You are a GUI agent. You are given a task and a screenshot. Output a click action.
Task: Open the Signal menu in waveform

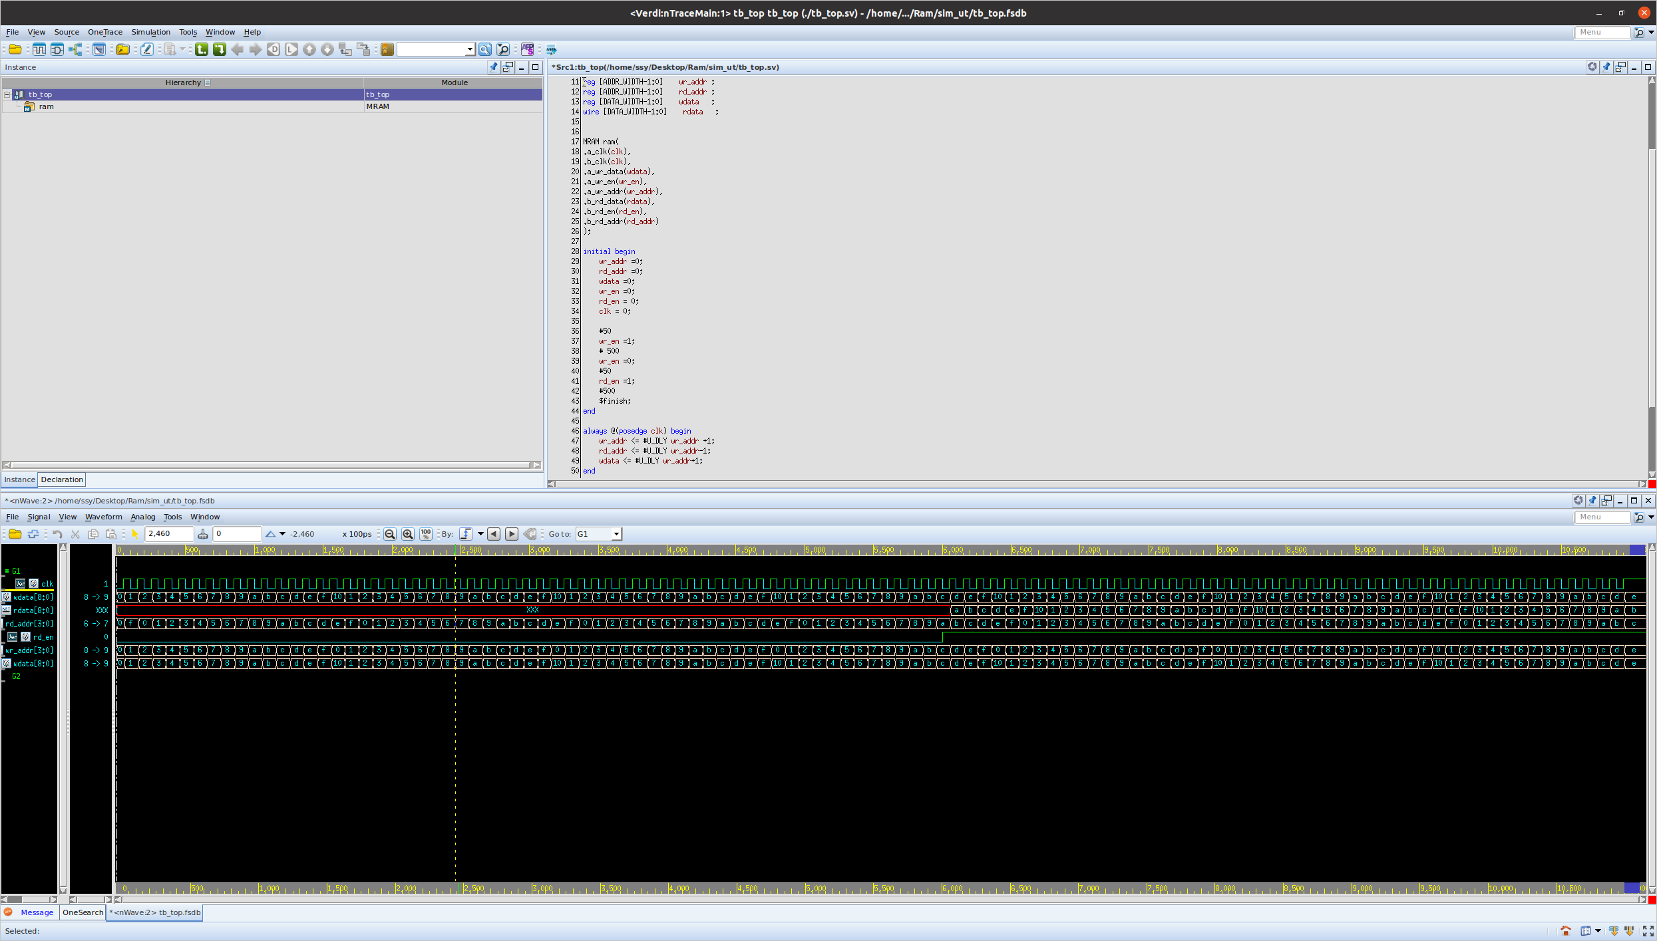point(37,517)
